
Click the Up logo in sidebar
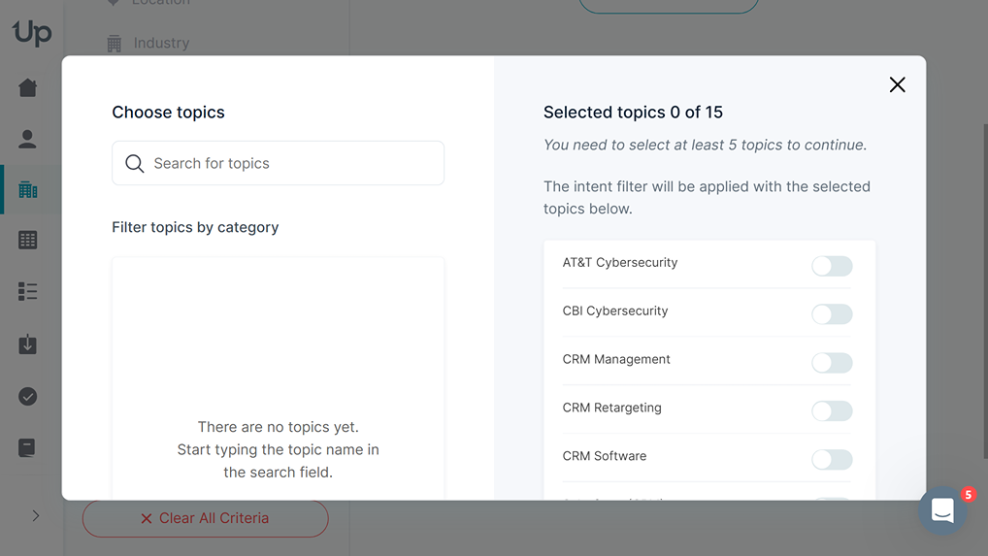(31, 33)
